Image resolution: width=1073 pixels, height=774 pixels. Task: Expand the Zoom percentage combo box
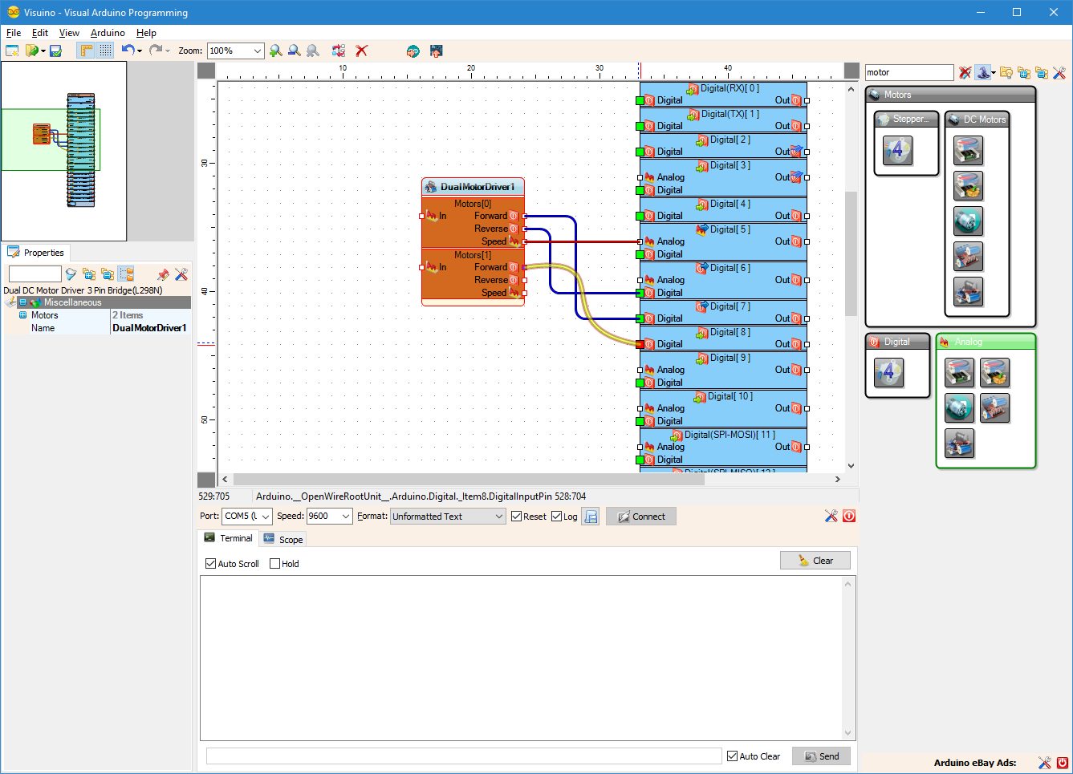(x=258, y=51)
